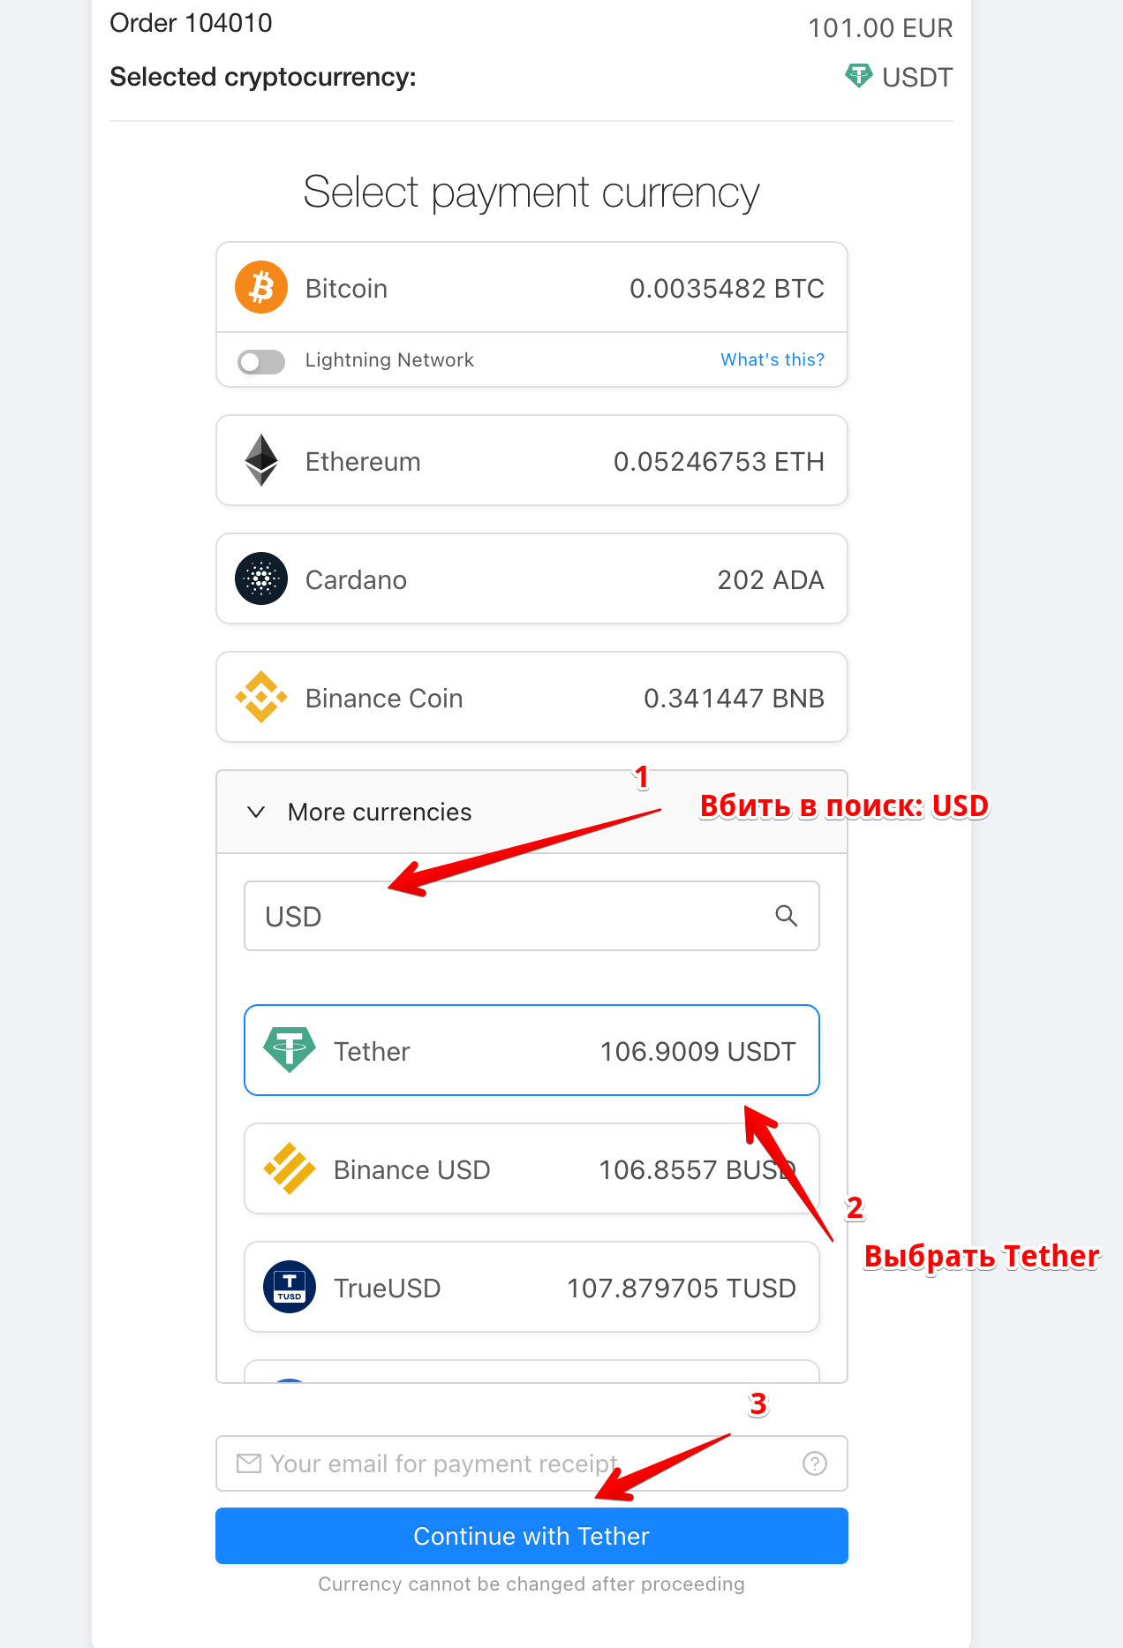Select Binance USD payment option
This screenshot has height=1648, width=1123.
531,1168
